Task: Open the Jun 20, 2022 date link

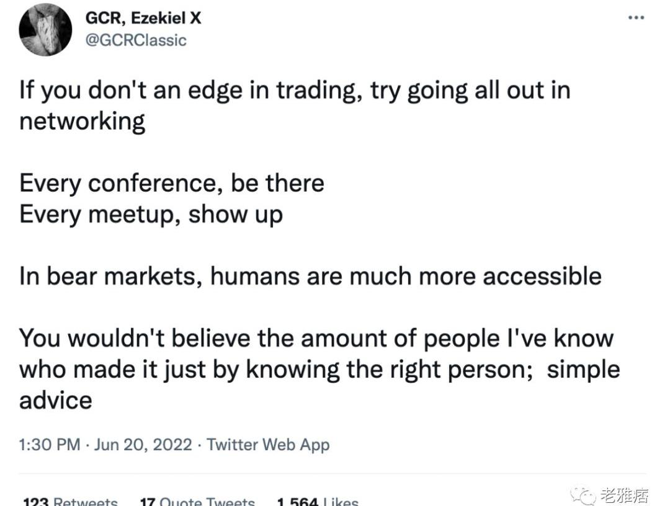Action: point(143,445)
